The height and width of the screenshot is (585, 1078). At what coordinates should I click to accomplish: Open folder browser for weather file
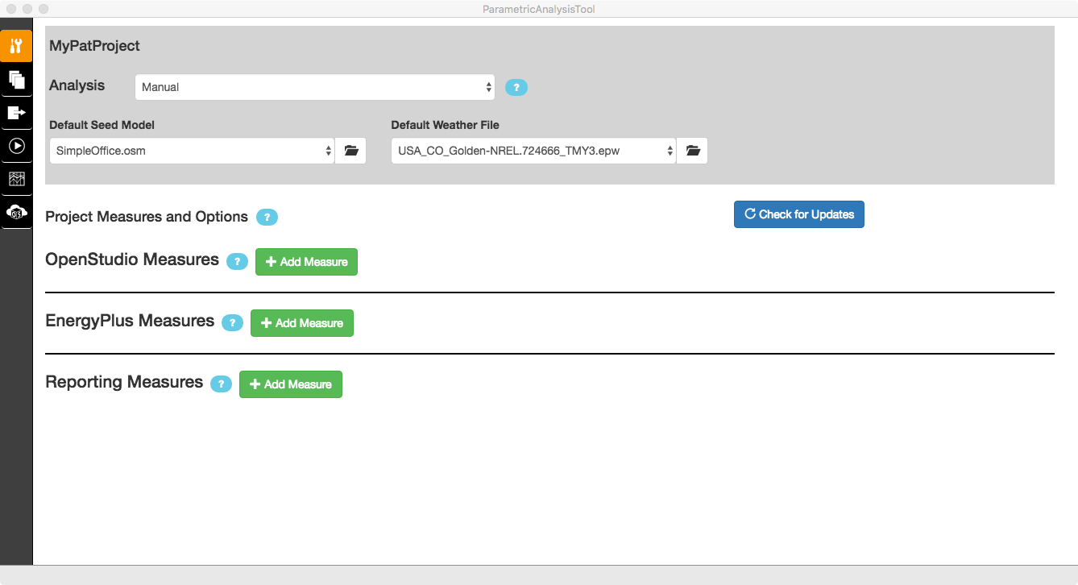pyautogui.click(x=691, y=150)
